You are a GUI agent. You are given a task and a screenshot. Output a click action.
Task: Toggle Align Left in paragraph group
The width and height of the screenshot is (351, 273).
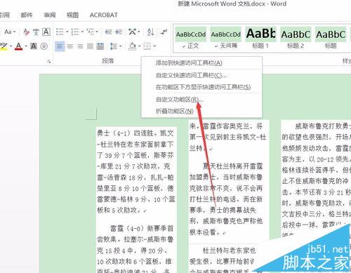60,46
